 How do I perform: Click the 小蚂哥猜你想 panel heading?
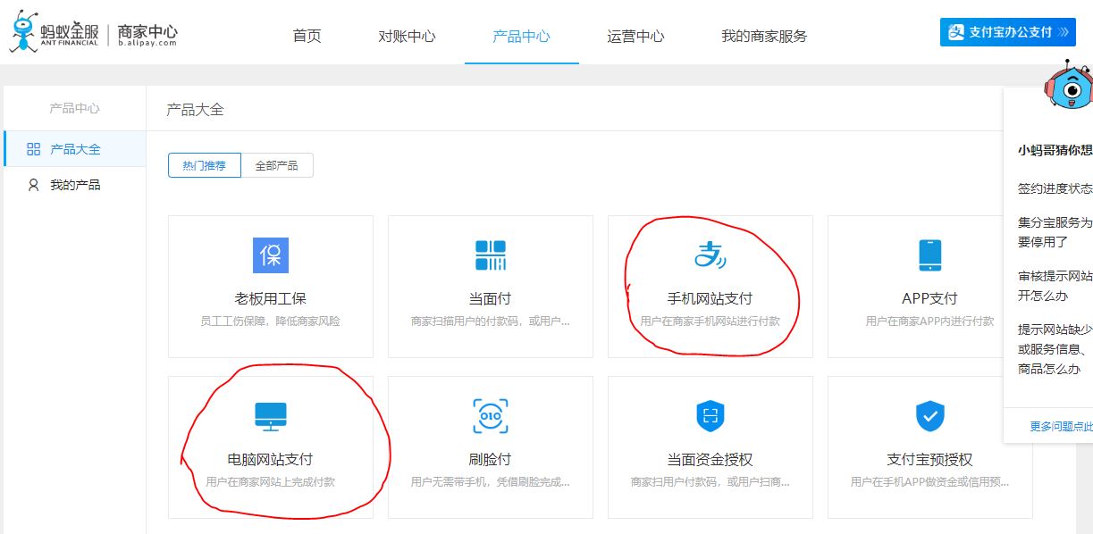[1055, 150]
